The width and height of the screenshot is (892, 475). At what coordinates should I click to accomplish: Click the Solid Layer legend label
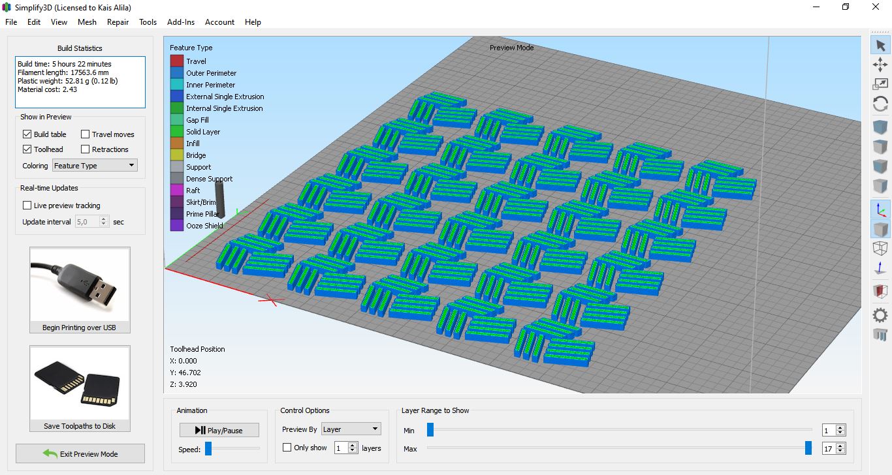point(203,132)
